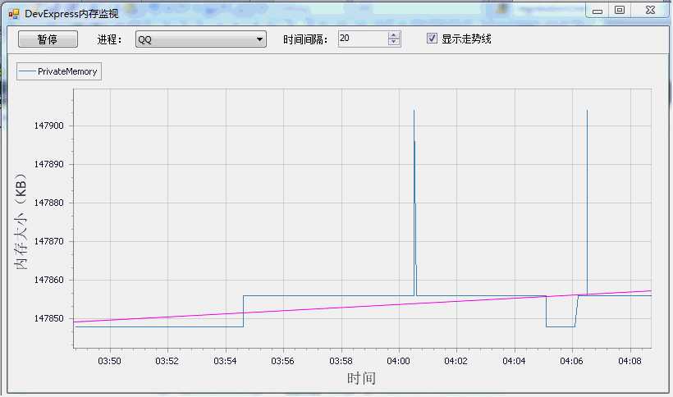Click the 04:04 time axis label

(x=515, y=361)
